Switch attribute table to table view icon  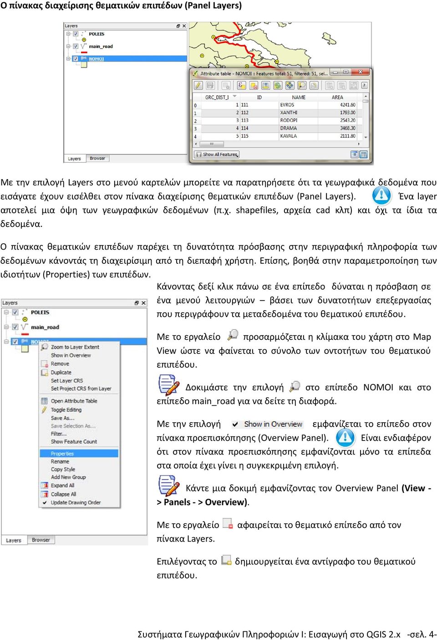(363, 154)
